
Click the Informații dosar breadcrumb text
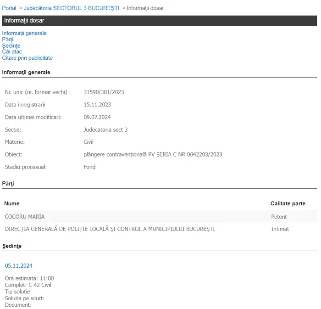145,8
